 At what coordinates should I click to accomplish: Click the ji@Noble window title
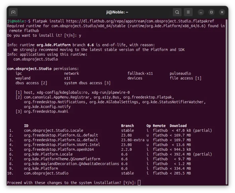117,12
